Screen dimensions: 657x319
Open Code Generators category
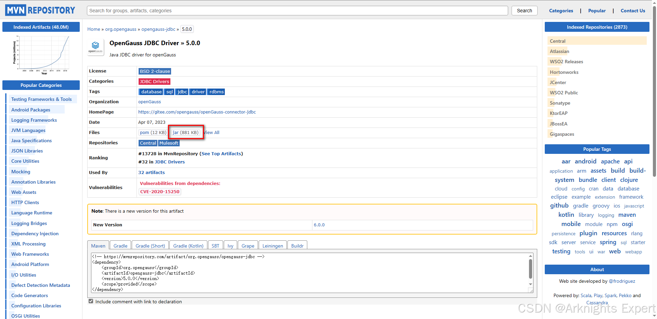click(29, 295)
